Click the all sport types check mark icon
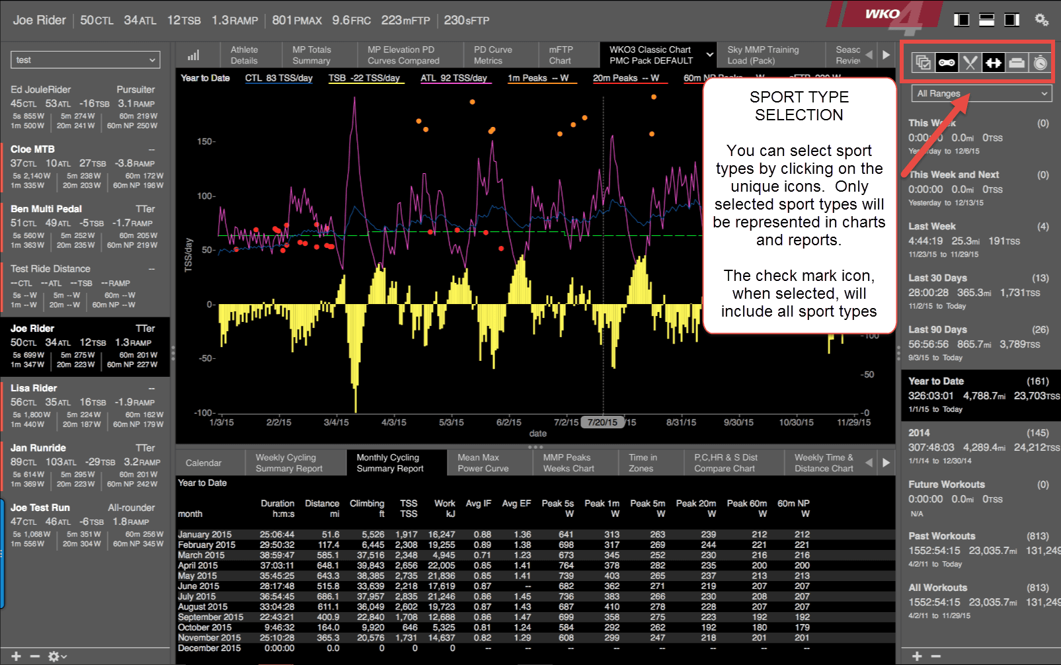Viewport: 1061px width, 665px height. coord(923,63)
